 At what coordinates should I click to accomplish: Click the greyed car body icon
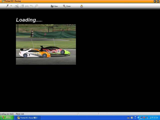point(32,6)
